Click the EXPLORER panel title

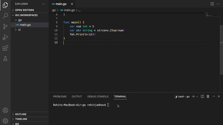pos(22,4)
